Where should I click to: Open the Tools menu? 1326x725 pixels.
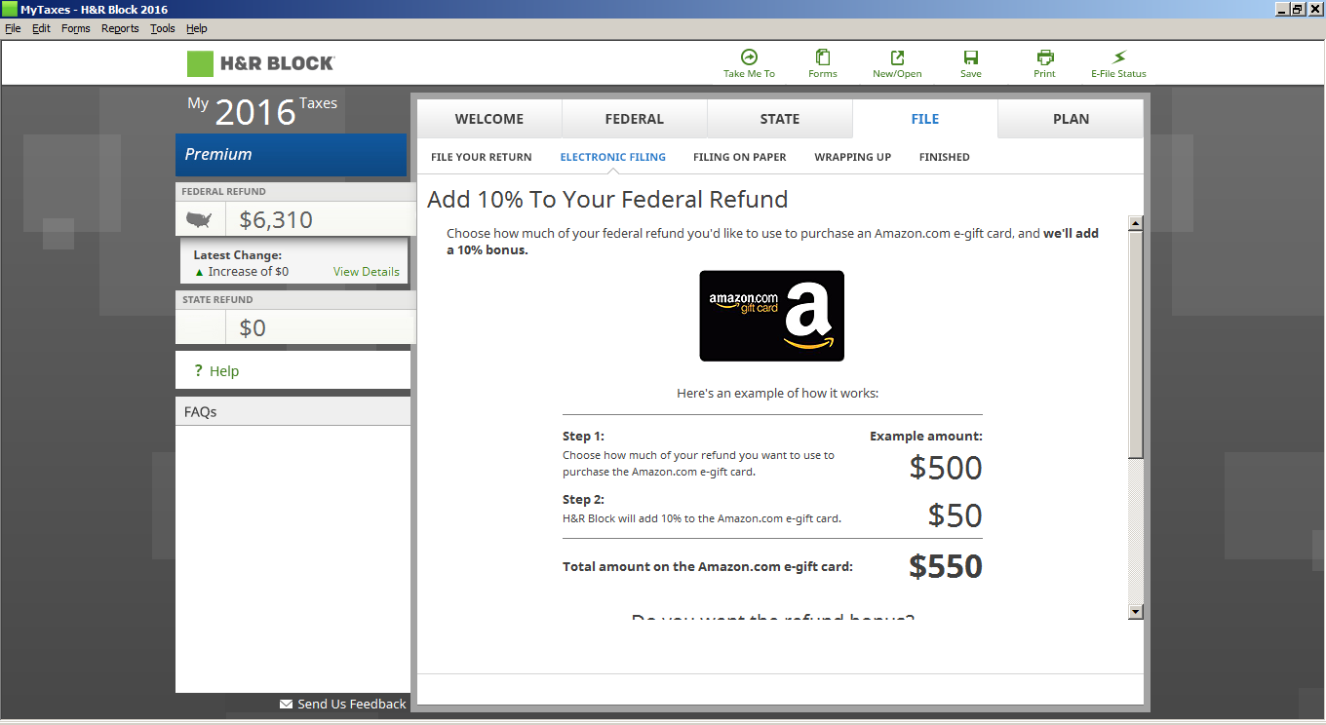tap(162, 28)
